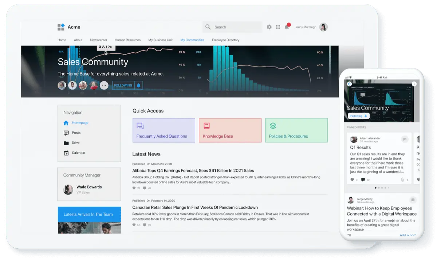Screen dimensions: 437x260
Task: Toggle the community bell next to FOLLOWING
Action: [138, 85]
